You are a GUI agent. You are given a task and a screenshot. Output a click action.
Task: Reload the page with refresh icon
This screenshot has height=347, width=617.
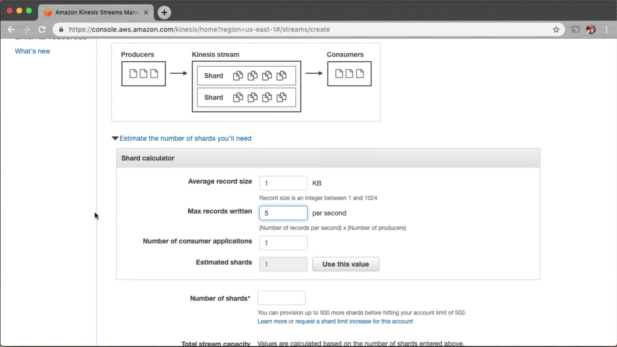point(42,30)
